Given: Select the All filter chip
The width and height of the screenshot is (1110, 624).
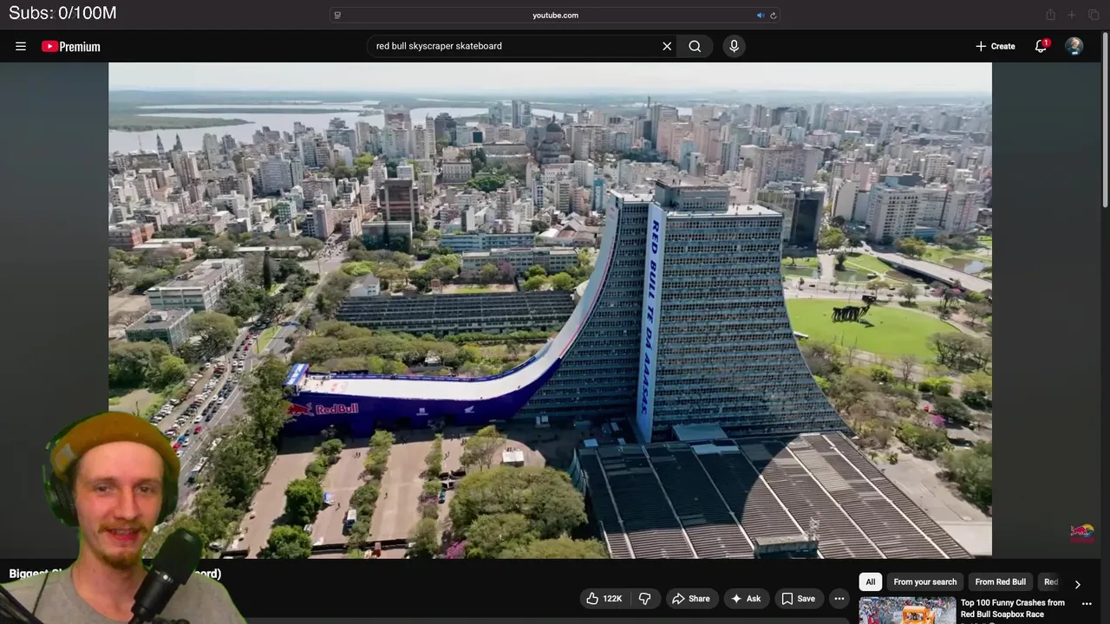Looking at the screenshot, I should point(871,582).
